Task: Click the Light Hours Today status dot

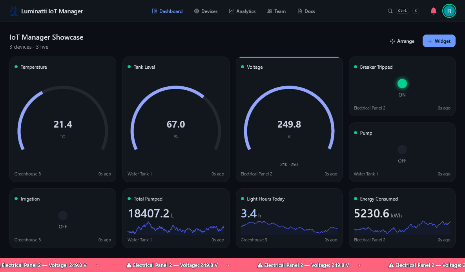Action: point(242,199)
